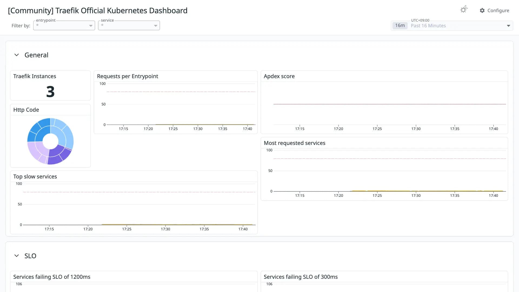Viewport: 519px width, 292px height.
Task: Click the General section heading
Action: click(x=36, y=55)
